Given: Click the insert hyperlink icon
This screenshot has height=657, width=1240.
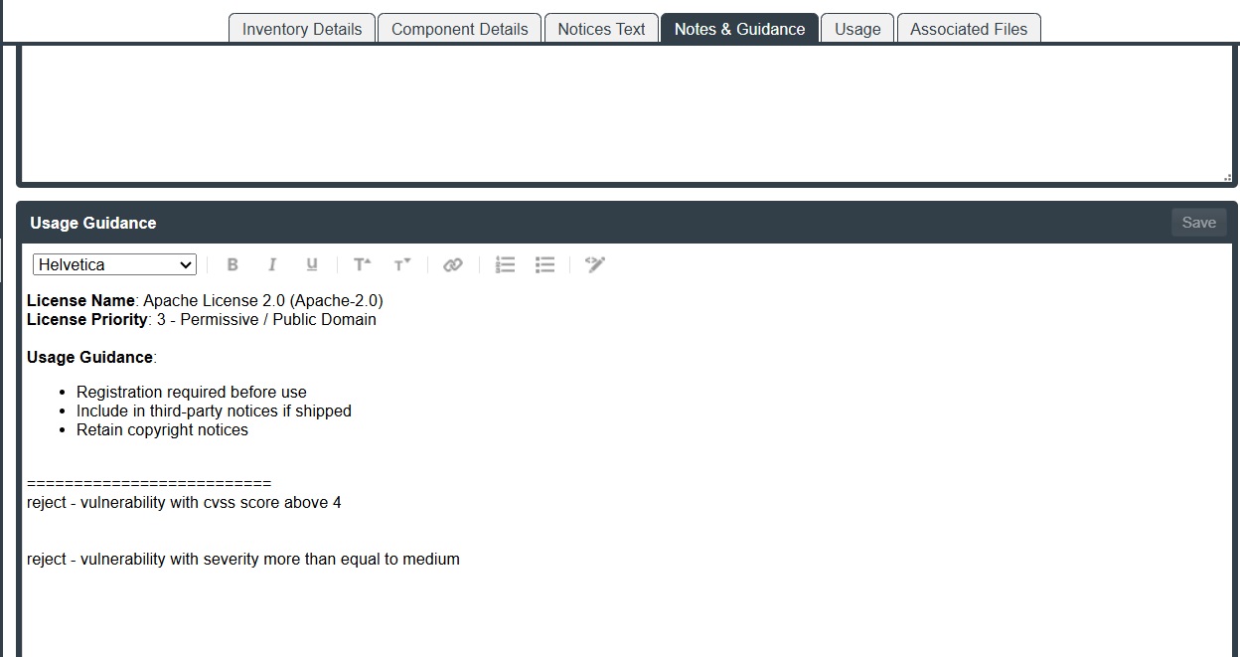Looking at the screenshot, I should 453,264.
